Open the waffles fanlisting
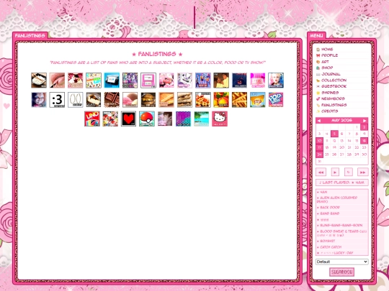Image resolution: width=389 pixels, height=291 pixels. (x=203, y=100)
